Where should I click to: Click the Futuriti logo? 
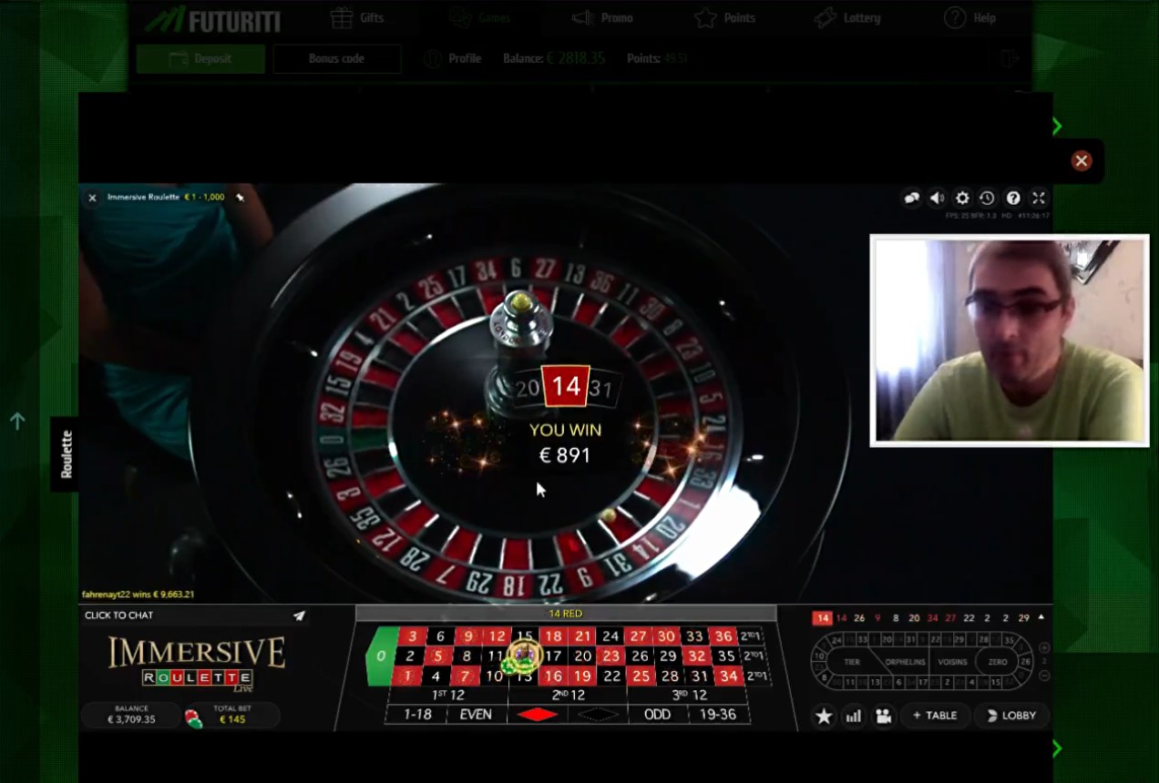pyautogui.click(x=214, y=18)
